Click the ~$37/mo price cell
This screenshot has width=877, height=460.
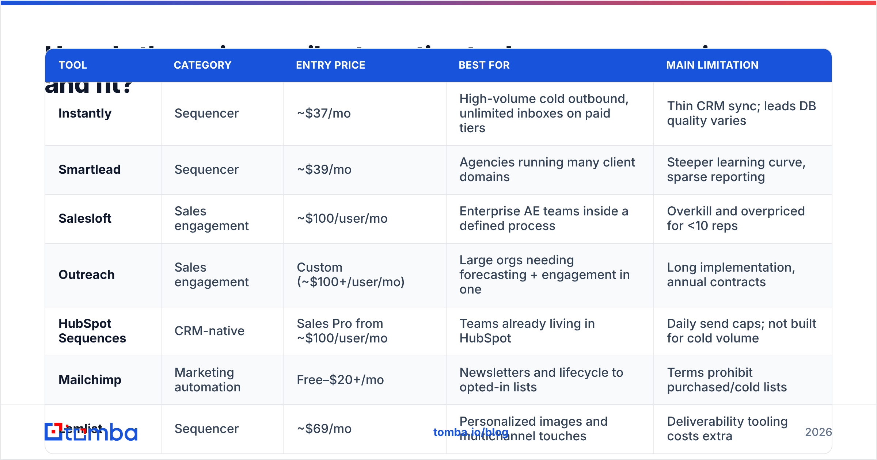pos(365,114)
